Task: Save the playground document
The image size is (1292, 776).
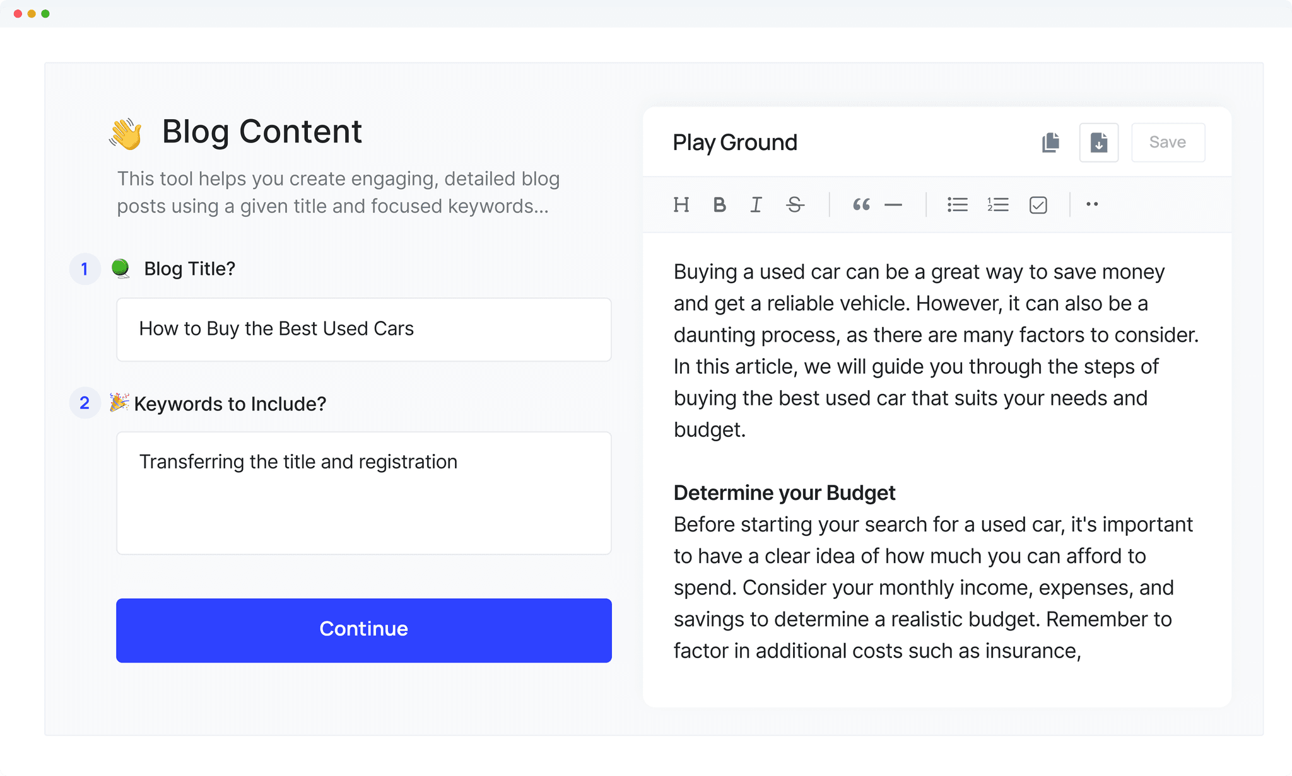Action: click(x=1167, y=142)
